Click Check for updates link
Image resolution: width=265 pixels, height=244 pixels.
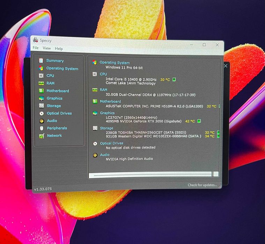pyautogui.click(x=202, y=185)
